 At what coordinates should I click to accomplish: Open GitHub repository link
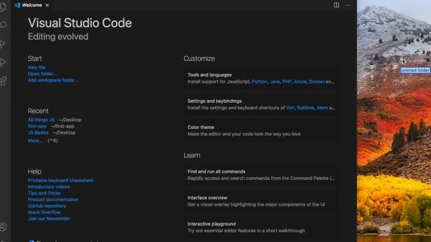click(x=46, y=206)
